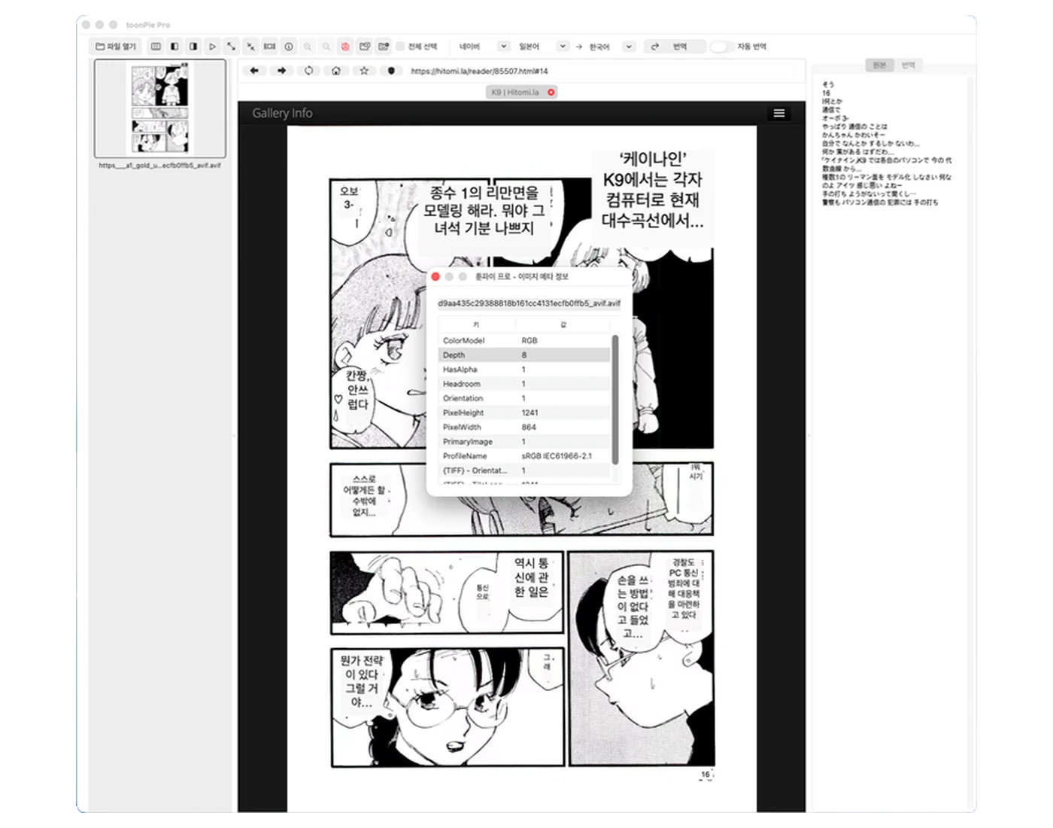Select the PrimaryImage row
The width and height of the screenshot is (1053, 828).
524,442
